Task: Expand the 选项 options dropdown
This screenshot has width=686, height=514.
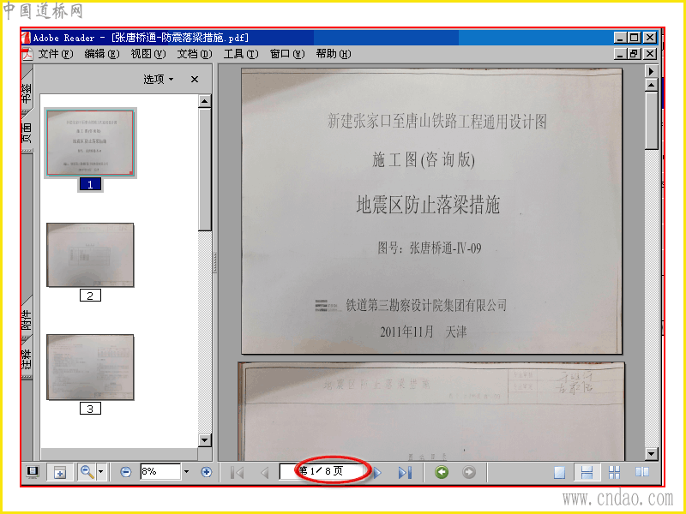Action: (159, 79)
